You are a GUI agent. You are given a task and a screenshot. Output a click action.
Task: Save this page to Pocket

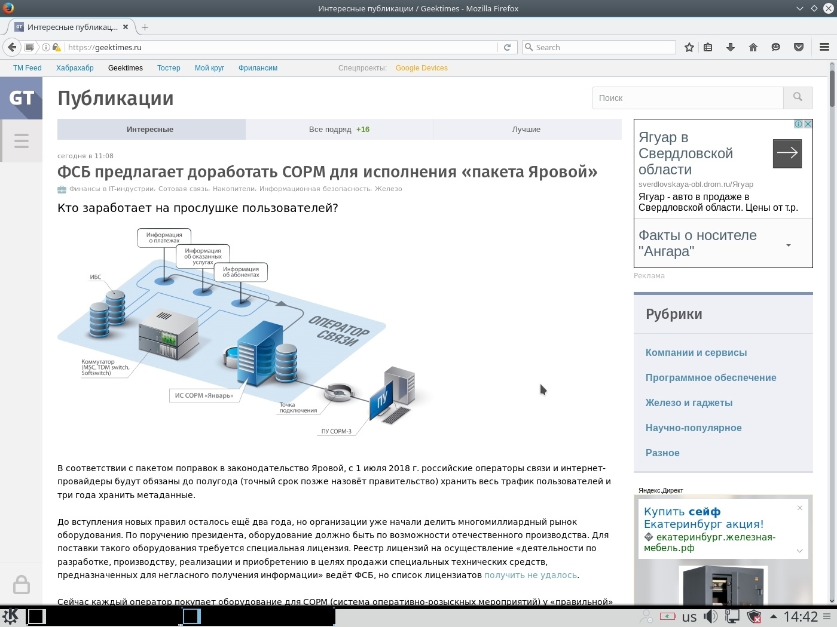pyautogui.click(x=798, y=47)
